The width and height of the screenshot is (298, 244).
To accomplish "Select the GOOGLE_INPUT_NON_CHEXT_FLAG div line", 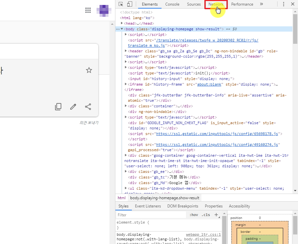I will click(202, 125).
